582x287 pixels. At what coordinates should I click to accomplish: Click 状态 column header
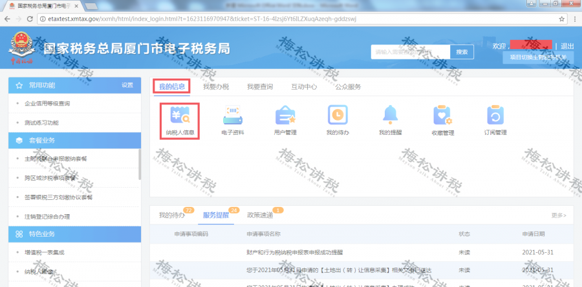click(464, 234)
